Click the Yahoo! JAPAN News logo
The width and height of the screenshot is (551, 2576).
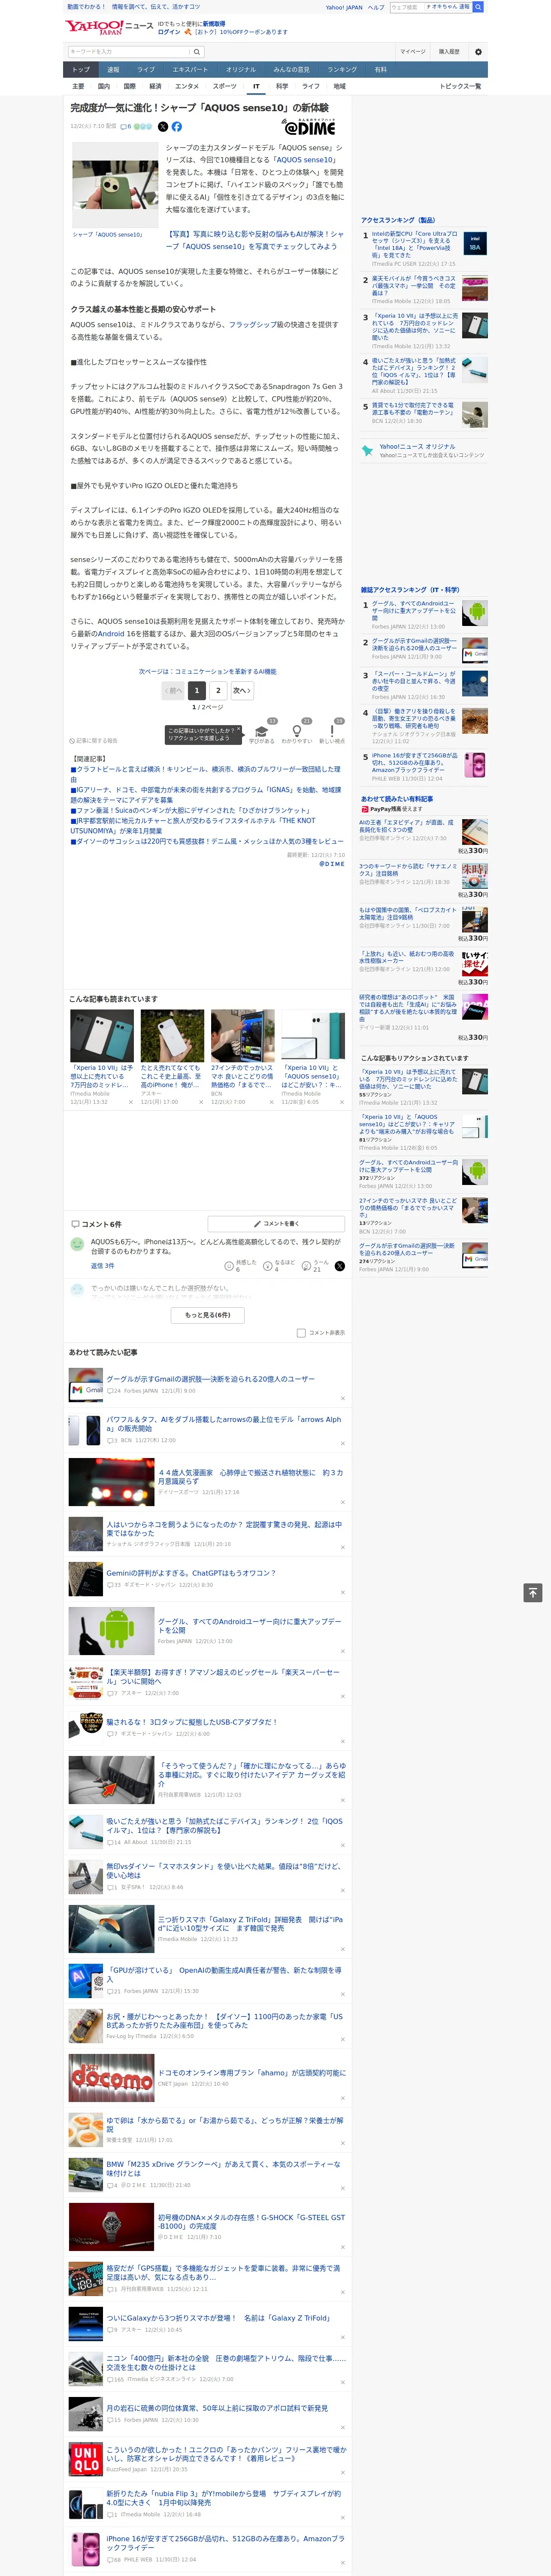pos(109,27)
